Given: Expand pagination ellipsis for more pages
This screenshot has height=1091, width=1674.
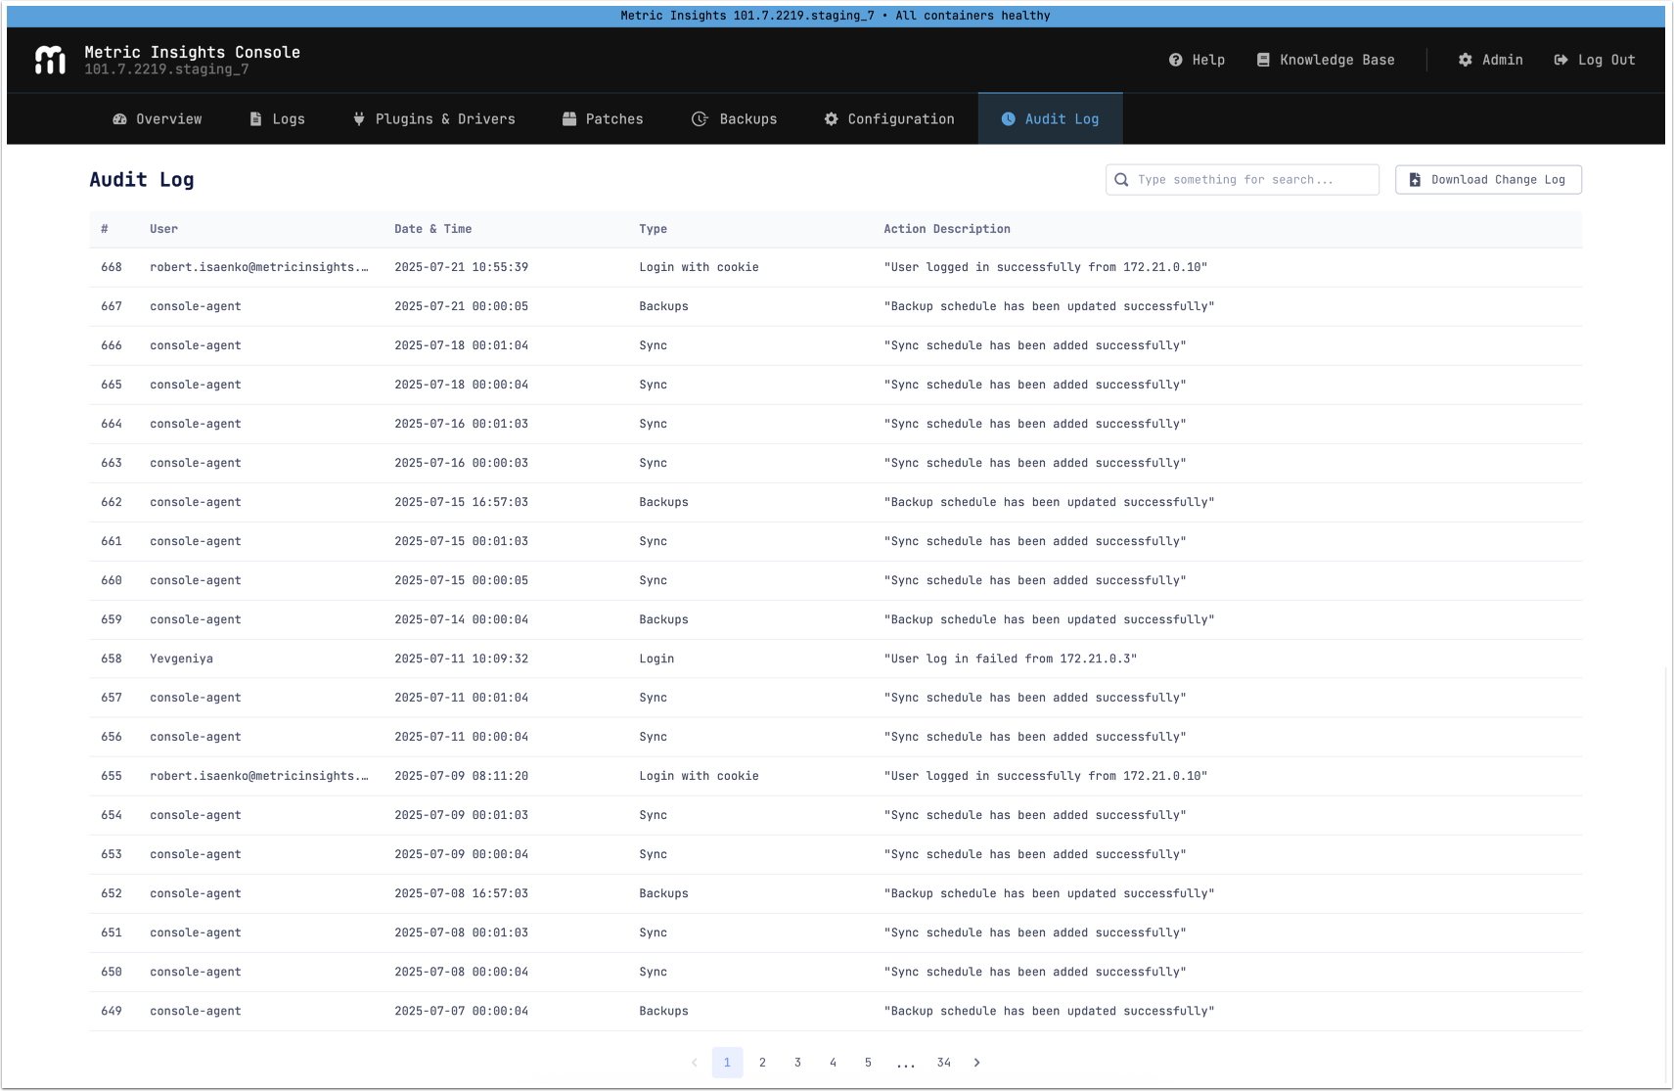Looking at the screenshot, I should point(906,1063).
